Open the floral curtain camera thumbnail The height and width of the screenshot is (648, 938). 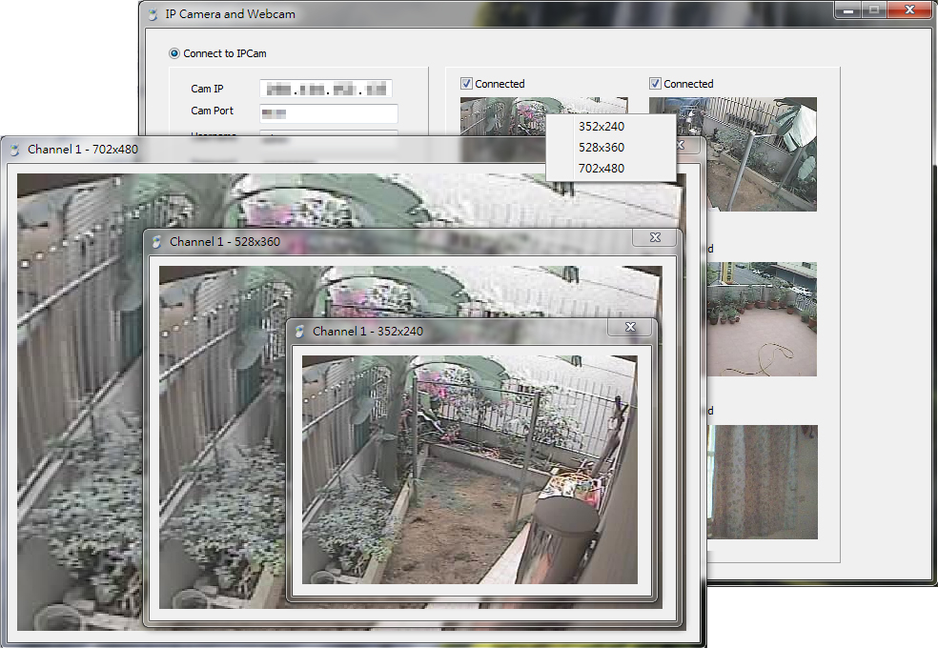[x=763, y=482]
